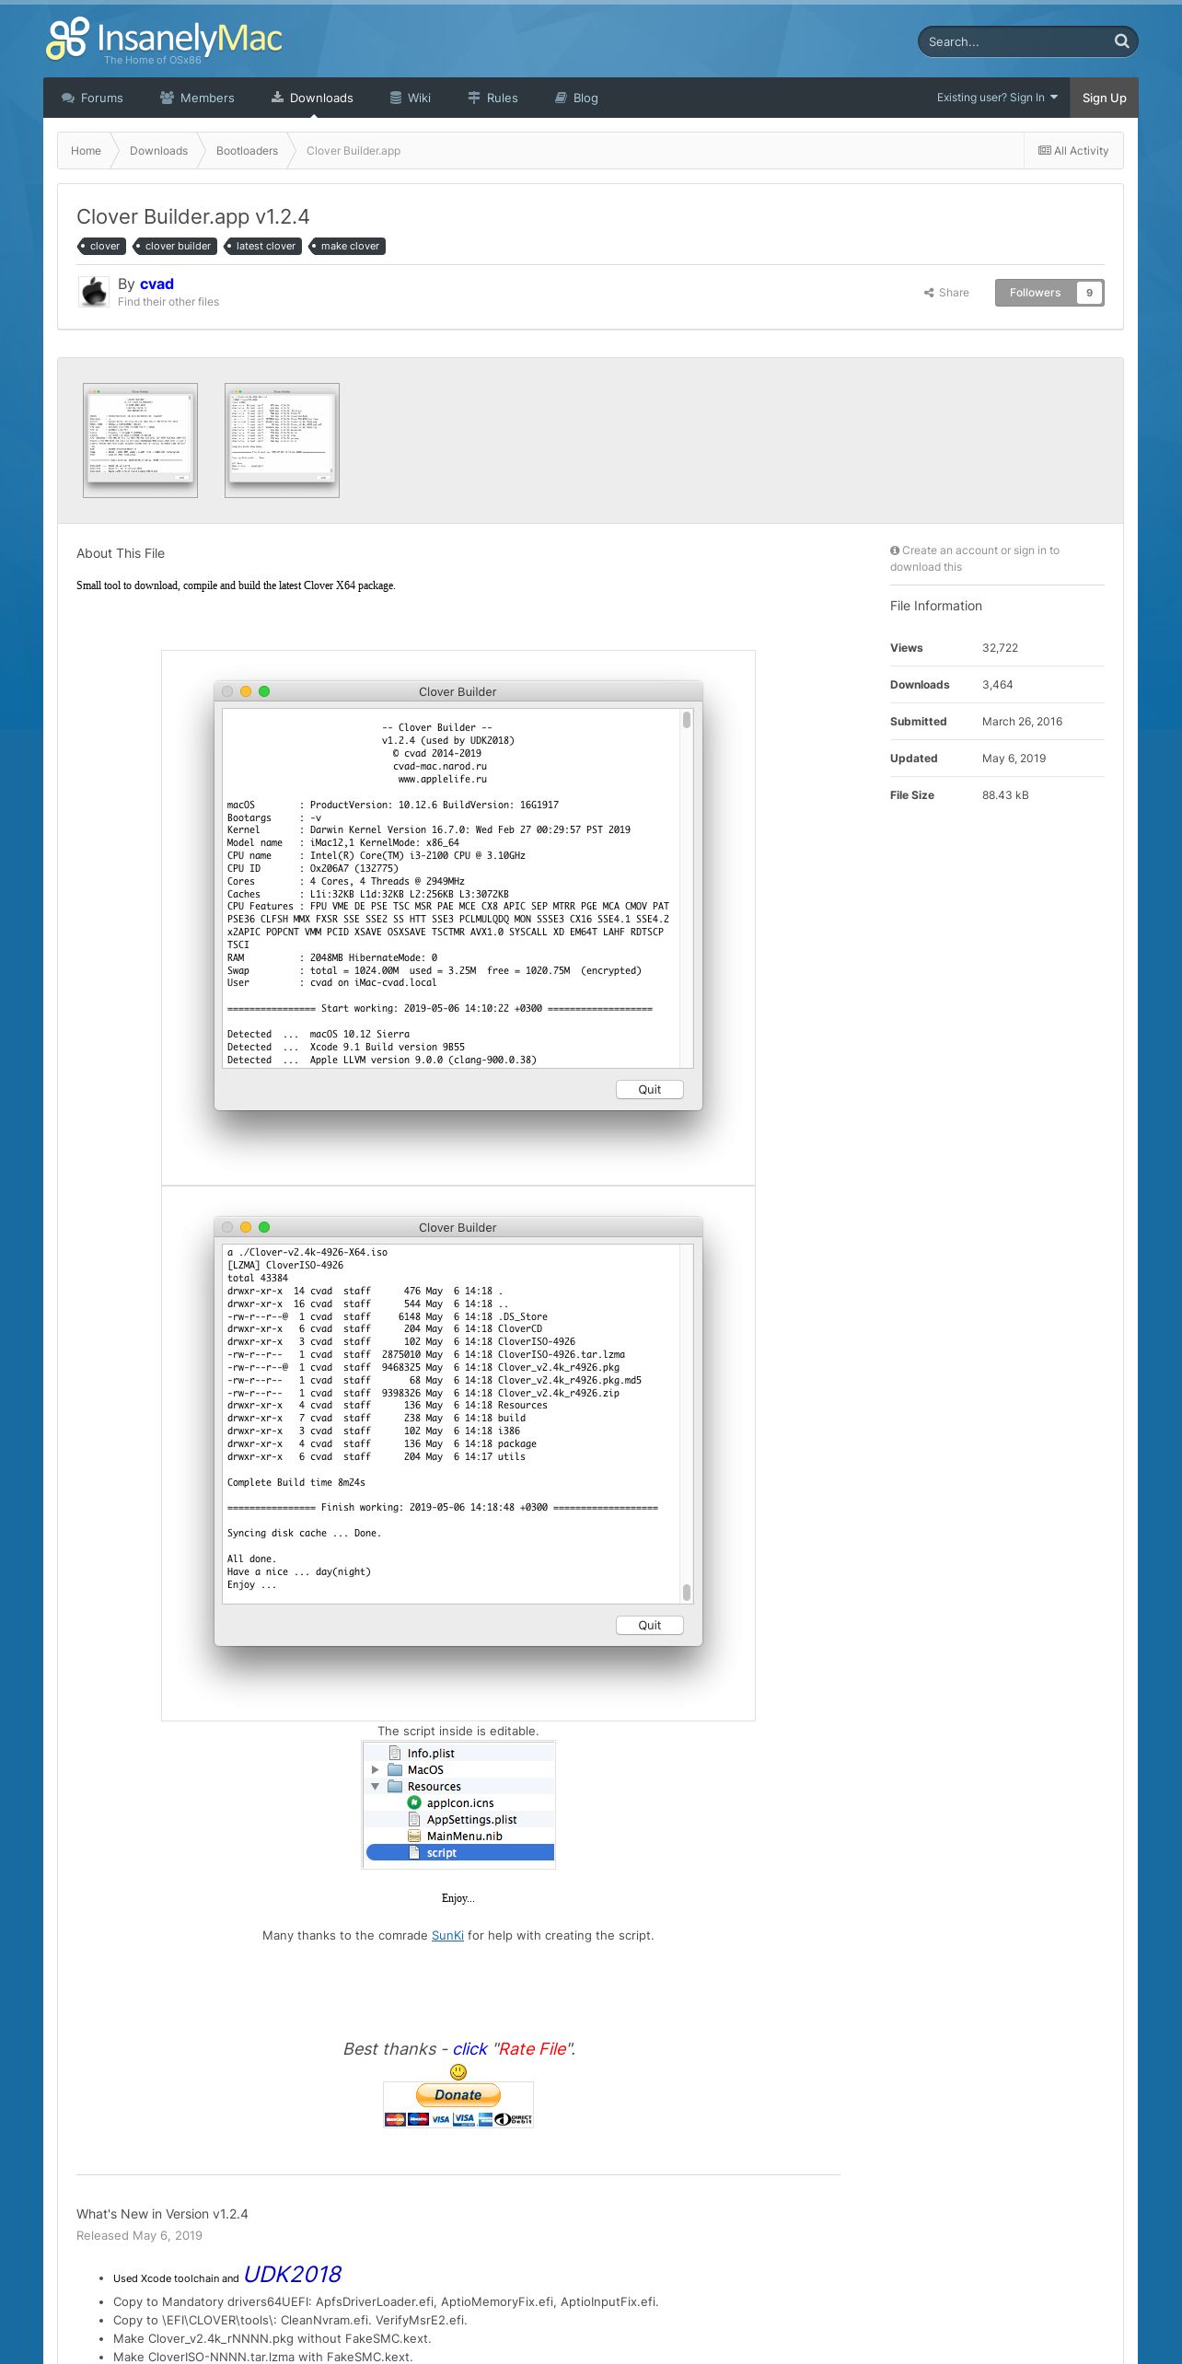Click Create an account or sign in notice
This screenshot has height=2364, width=1182.
pyautogui.click(x=975, y=559)
